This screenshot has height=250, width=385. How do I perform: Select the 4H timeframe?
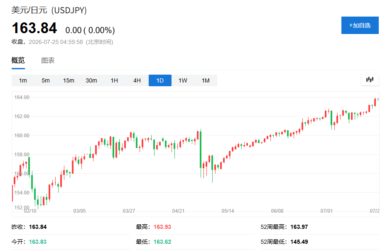tap(137, 80)
